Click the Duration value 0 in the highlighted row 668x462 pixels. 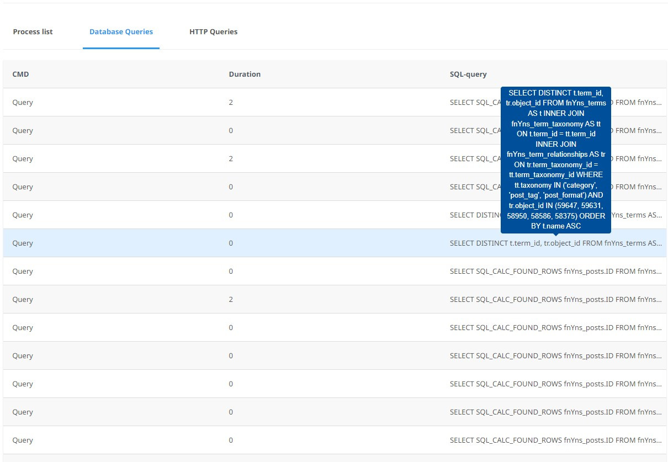pos(231,243)
